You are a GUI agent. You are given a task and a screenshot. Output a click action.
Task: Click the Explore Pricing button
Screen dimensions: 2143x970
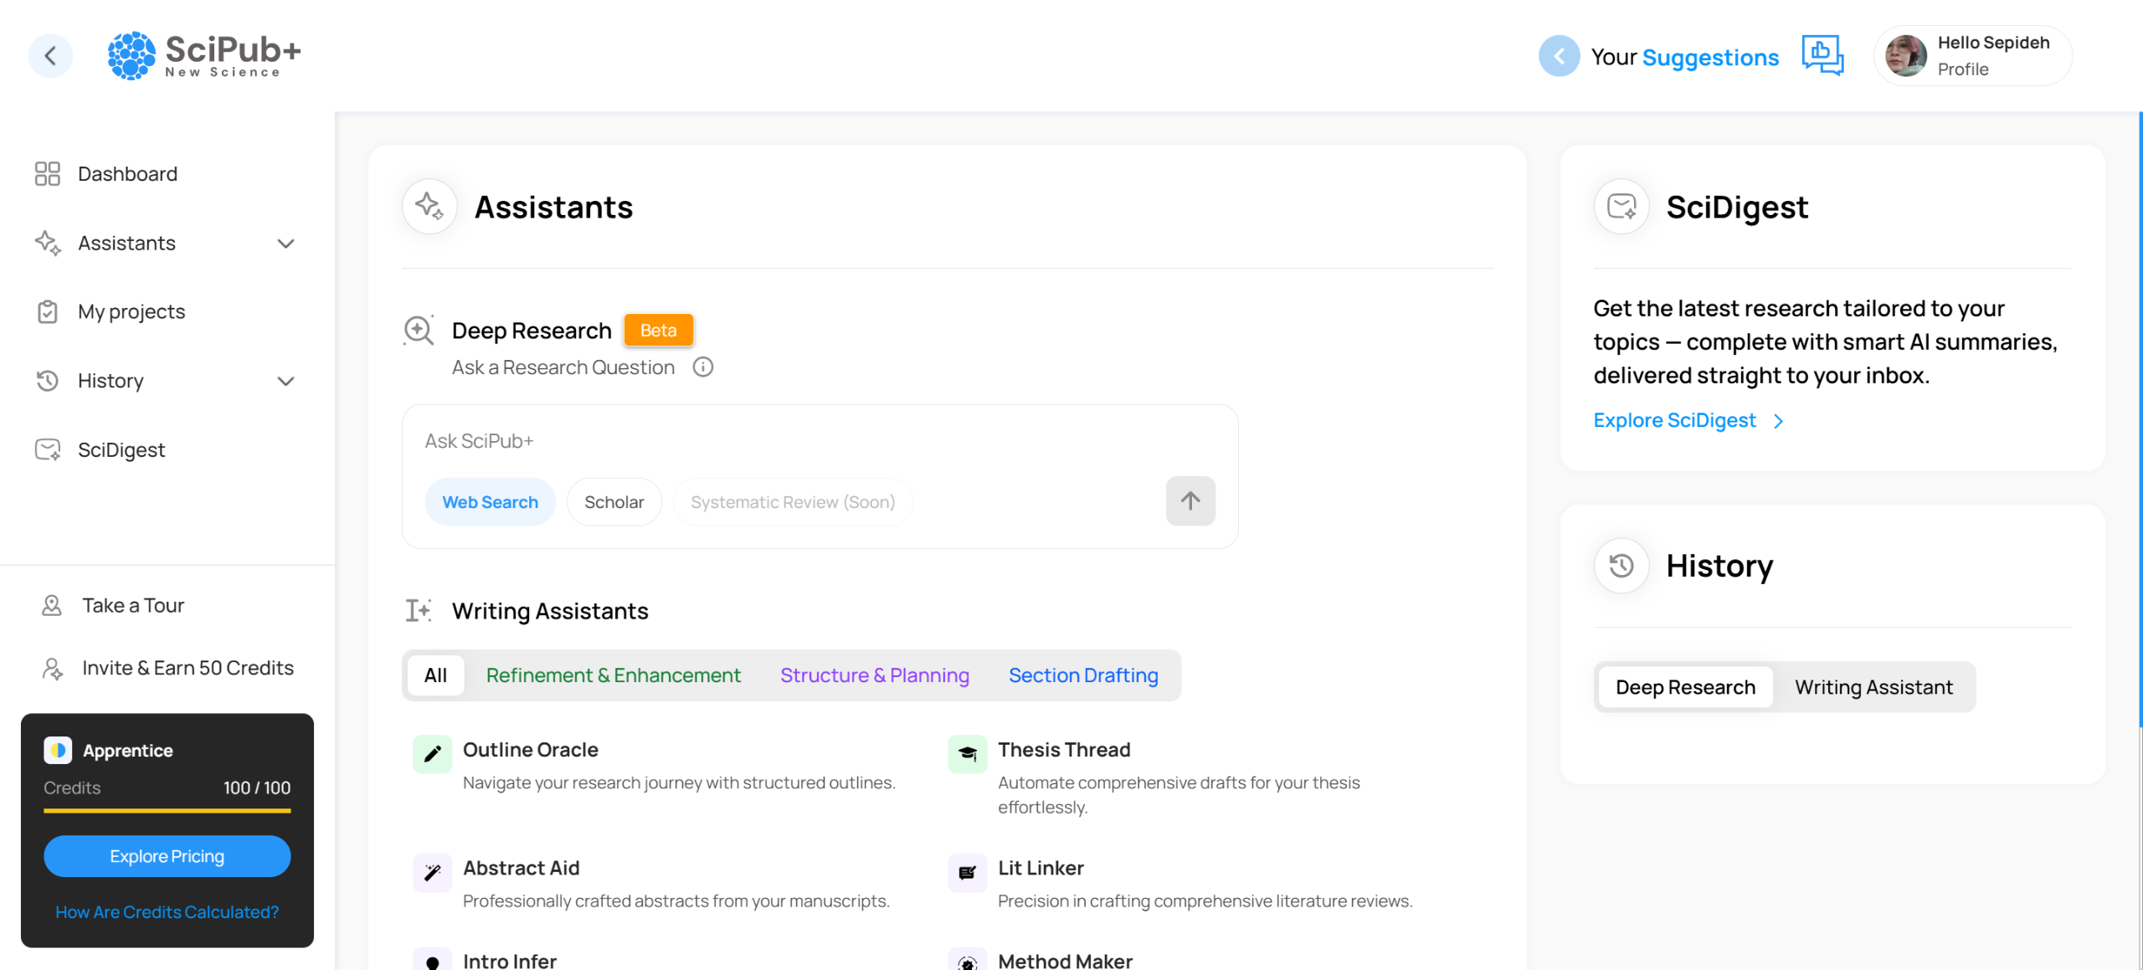167,856
